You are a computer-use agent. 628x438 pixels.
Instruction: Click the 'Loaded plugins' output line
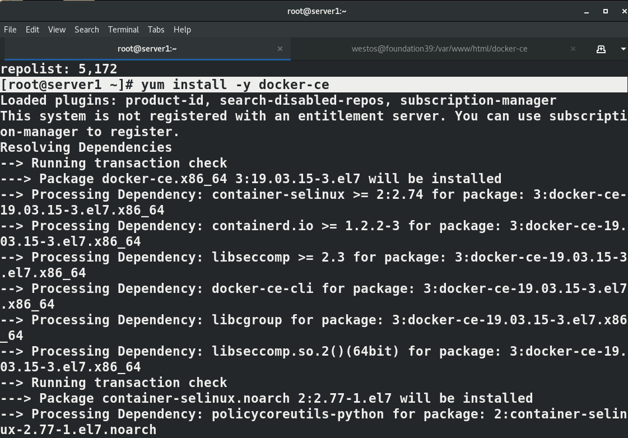tap(278, 100)
